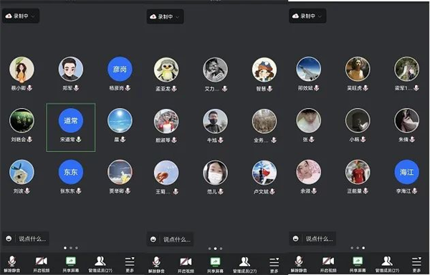Screen dimensions: 430x275
Task: Click 余微's pink avatar
Action: tap(308, 172)
